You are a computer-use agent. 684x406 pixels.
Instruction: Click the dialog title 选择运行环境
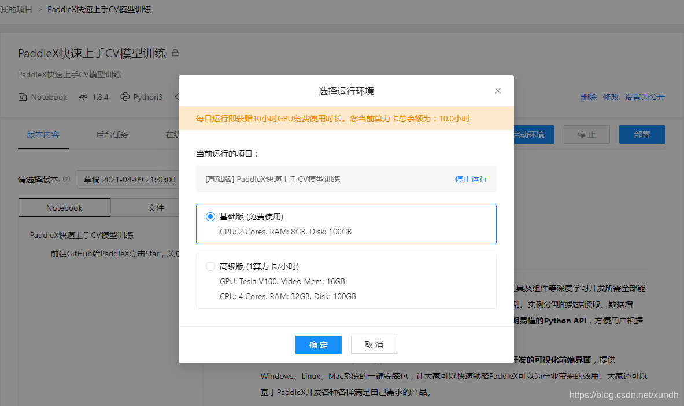coord(346,91)
